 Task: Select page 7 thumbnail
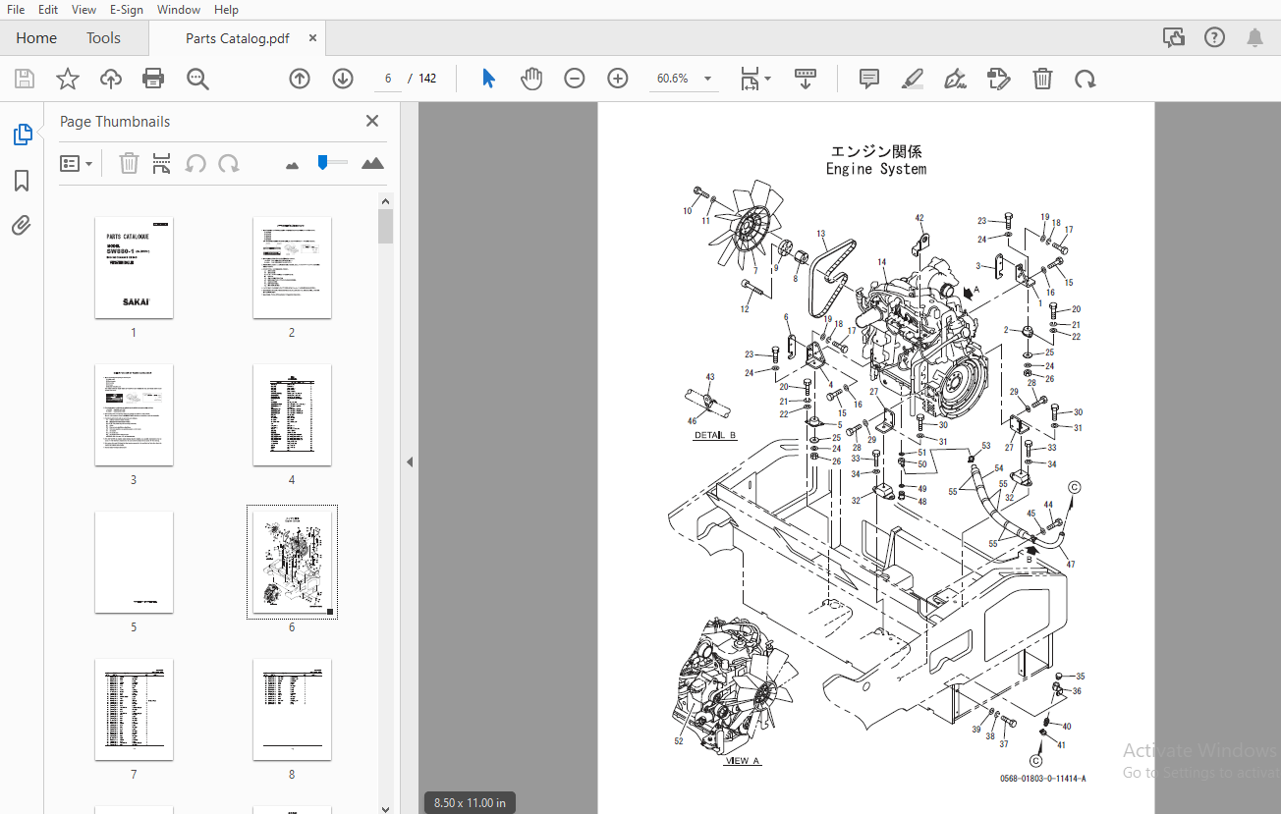tap(134, 709)
